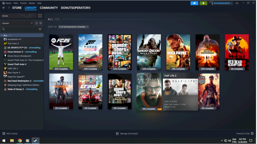Open the EA FC25 game cover

point(61,52)
